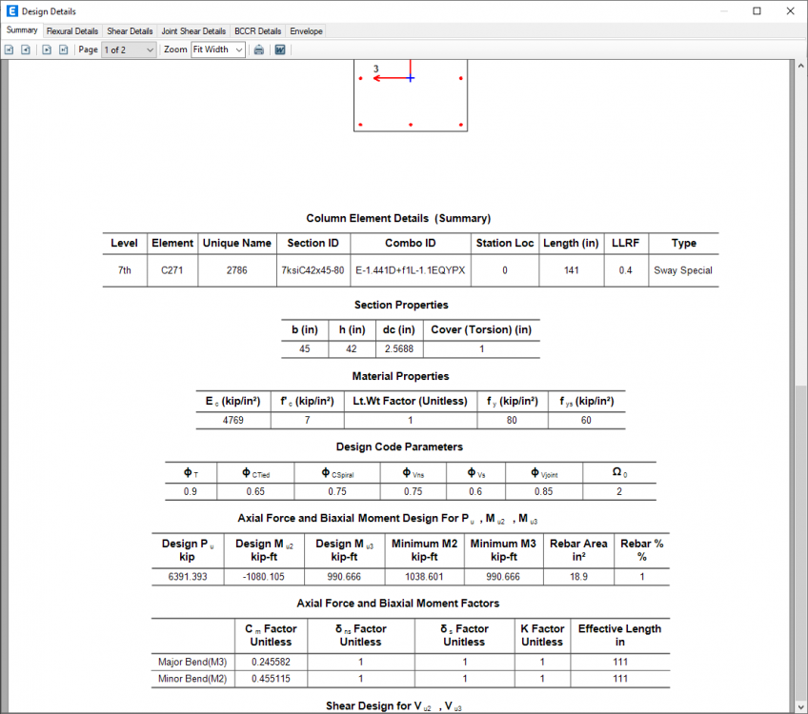Click the ETABS app icon in title bar
This screenshot has width=808, height=714.
[x=11, y=10]
